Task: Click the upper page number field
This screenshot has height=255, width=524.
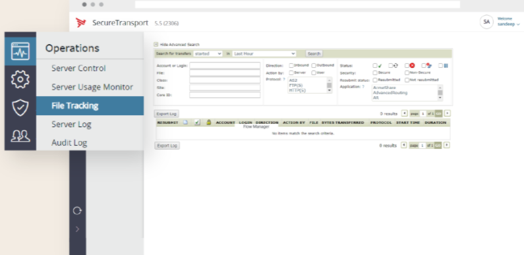Action: click(x=423, y=114)
